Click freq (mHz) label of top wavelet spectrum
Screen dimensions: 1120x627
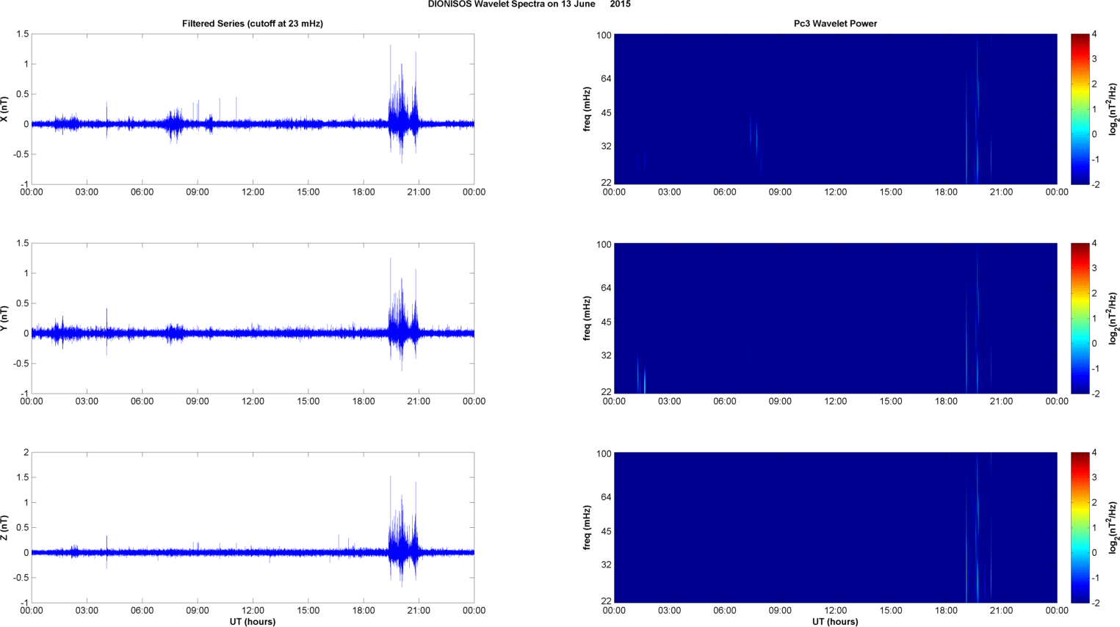click(588, 109)
